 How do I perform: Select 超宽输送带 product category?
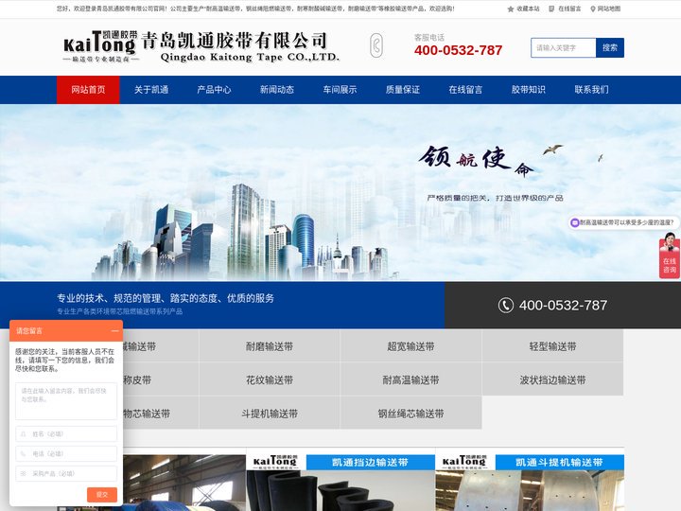[410, 346]
